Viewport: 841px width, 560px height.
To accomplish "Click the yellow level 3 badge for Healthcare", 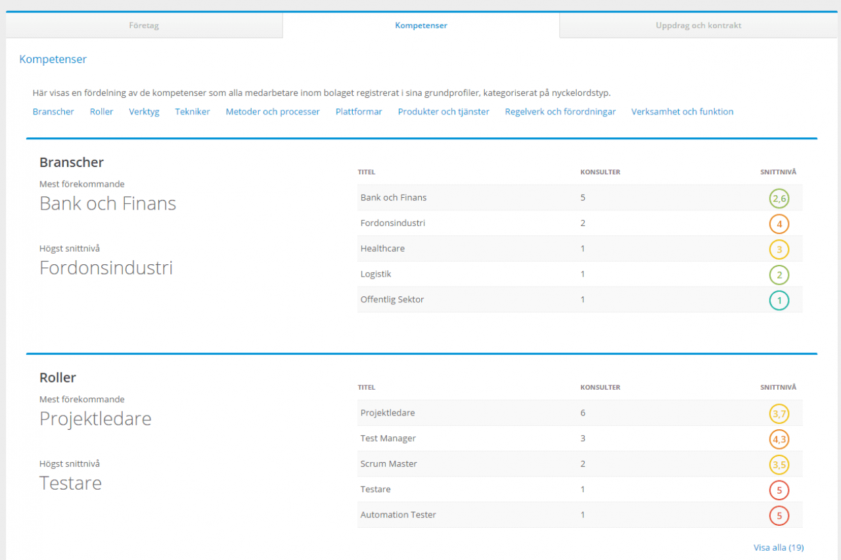I will point(779,249).
